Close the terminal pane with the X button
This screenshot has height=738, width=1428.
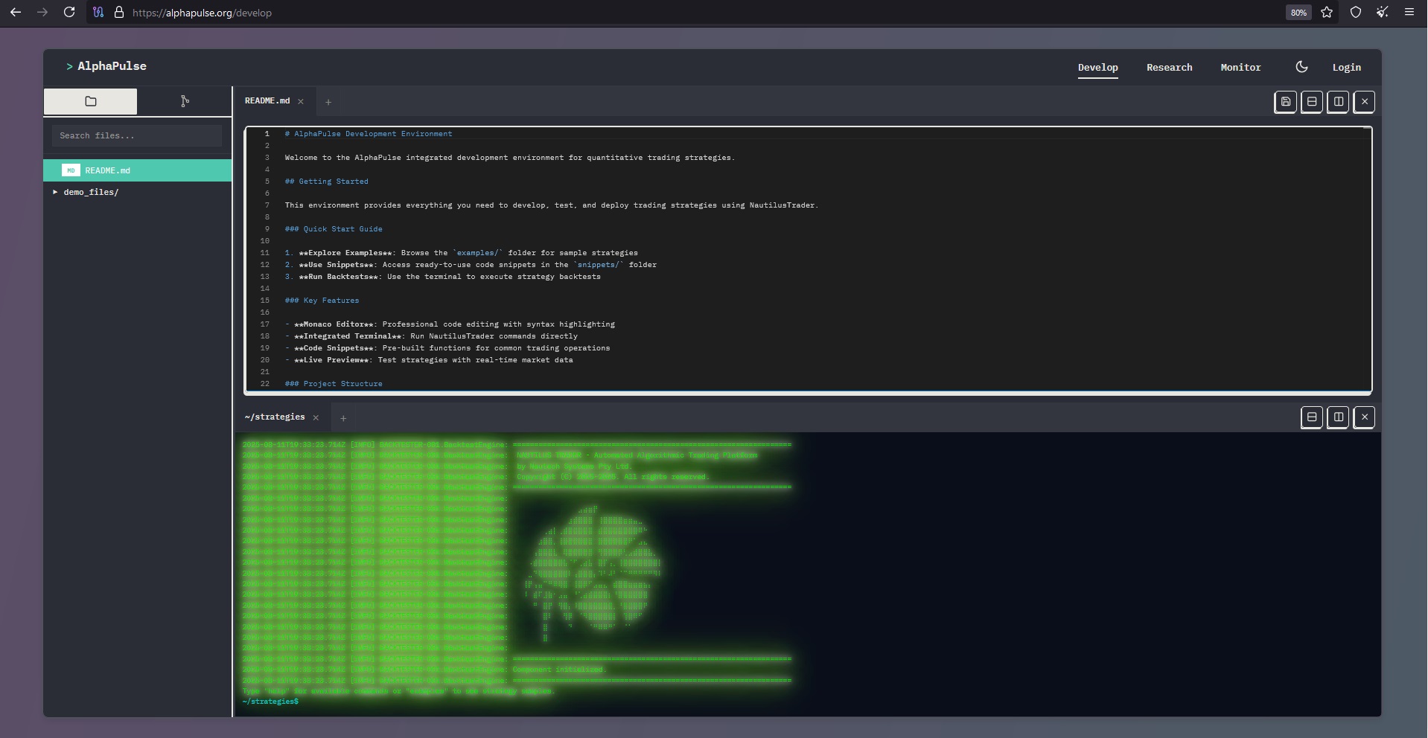[x=1364, y=417]
